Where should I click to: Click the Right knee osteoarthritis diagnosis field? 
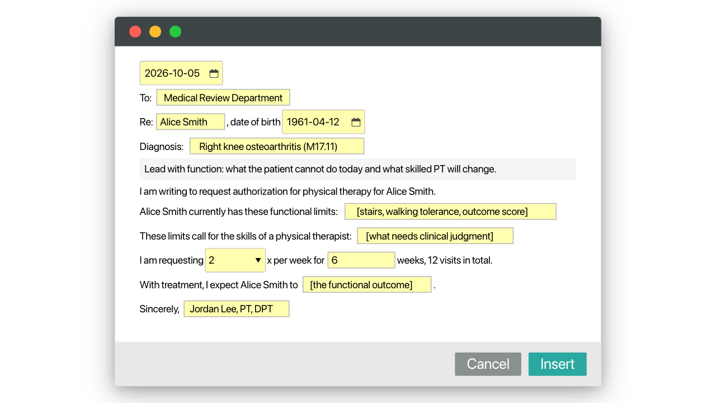[x=277, y=147]
